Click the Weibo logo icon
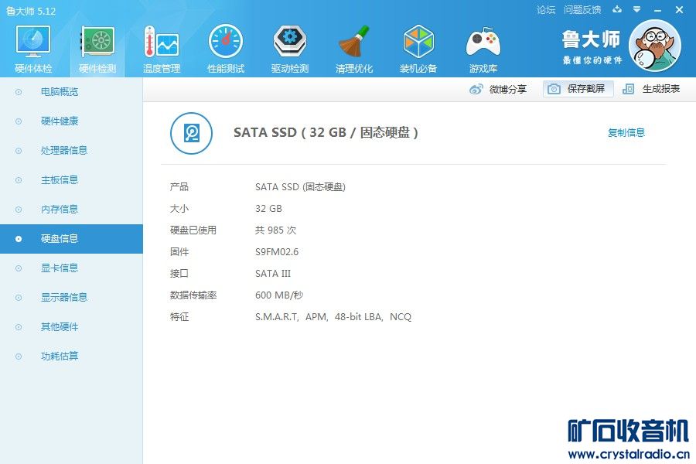Image resolution: width=696 pixels, height=464 pixels. 476,89
